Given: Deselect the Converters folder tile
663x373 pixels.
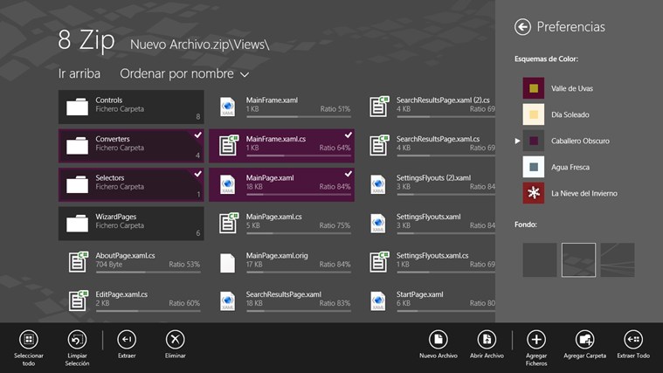Looking at the screenshot, I should coord(131,145).
